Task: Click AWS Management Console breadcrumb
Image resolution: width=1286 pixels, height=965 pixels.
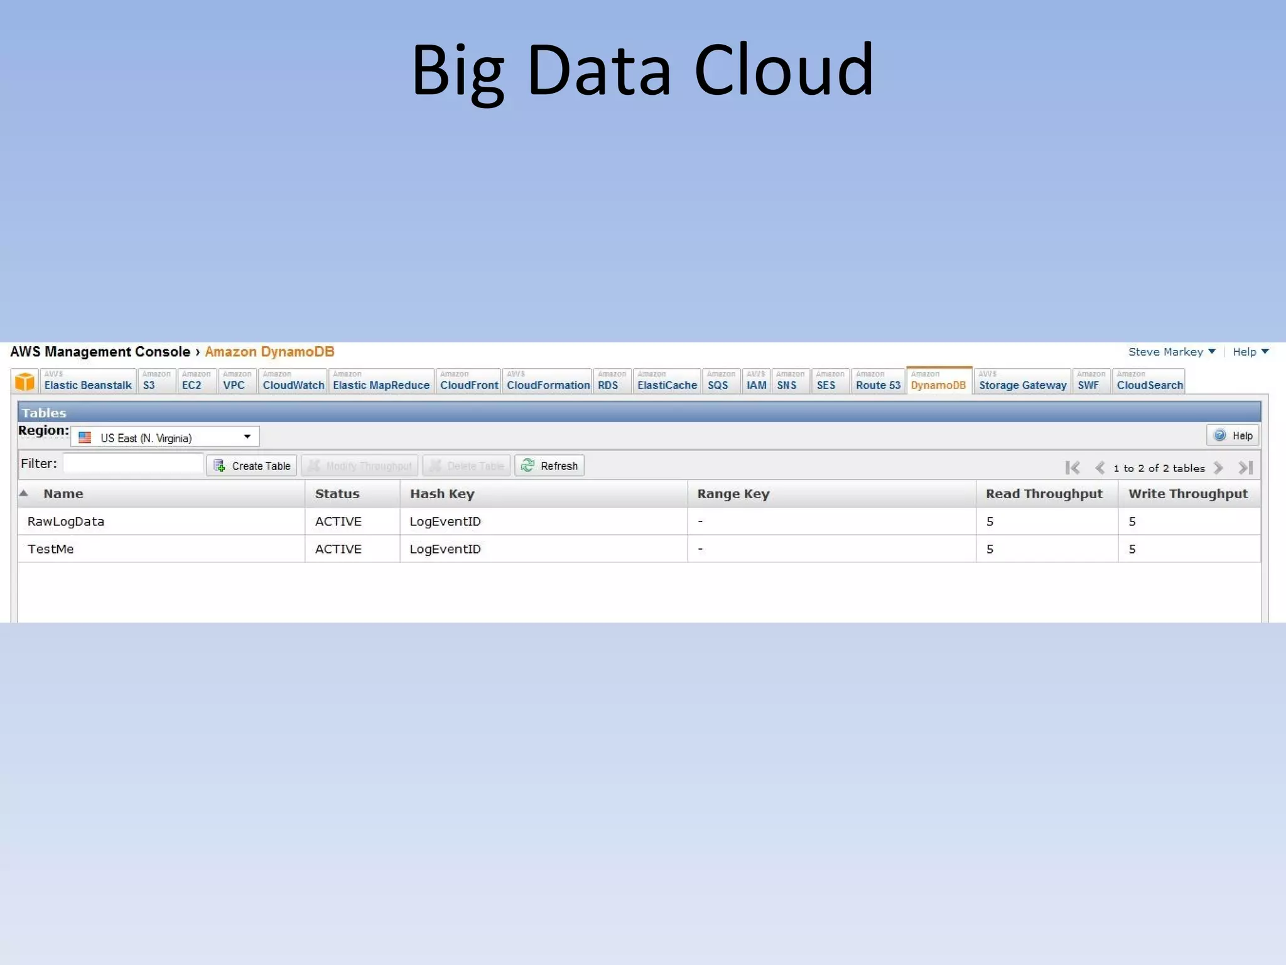Action: coord(100,352)
